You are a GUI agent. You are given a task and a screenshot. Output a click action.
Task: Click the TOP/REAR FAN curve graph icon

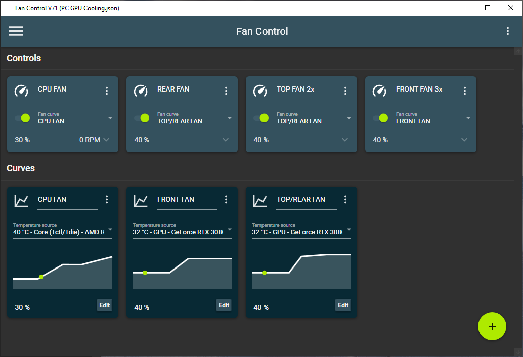click(260, 201)
